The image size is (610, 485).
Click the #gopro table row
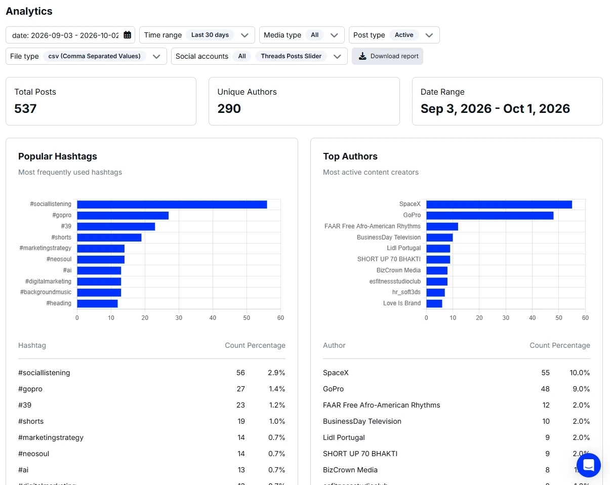(152, 389)
